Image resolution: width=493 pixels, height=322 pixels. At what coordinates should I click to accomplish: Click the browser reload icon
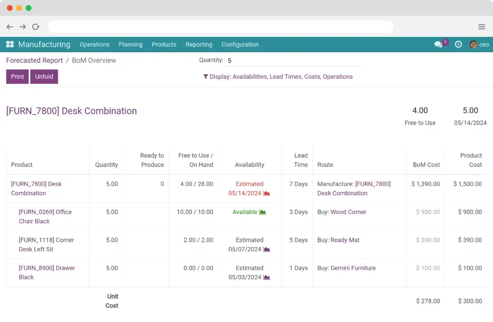[x=35, y=27]
